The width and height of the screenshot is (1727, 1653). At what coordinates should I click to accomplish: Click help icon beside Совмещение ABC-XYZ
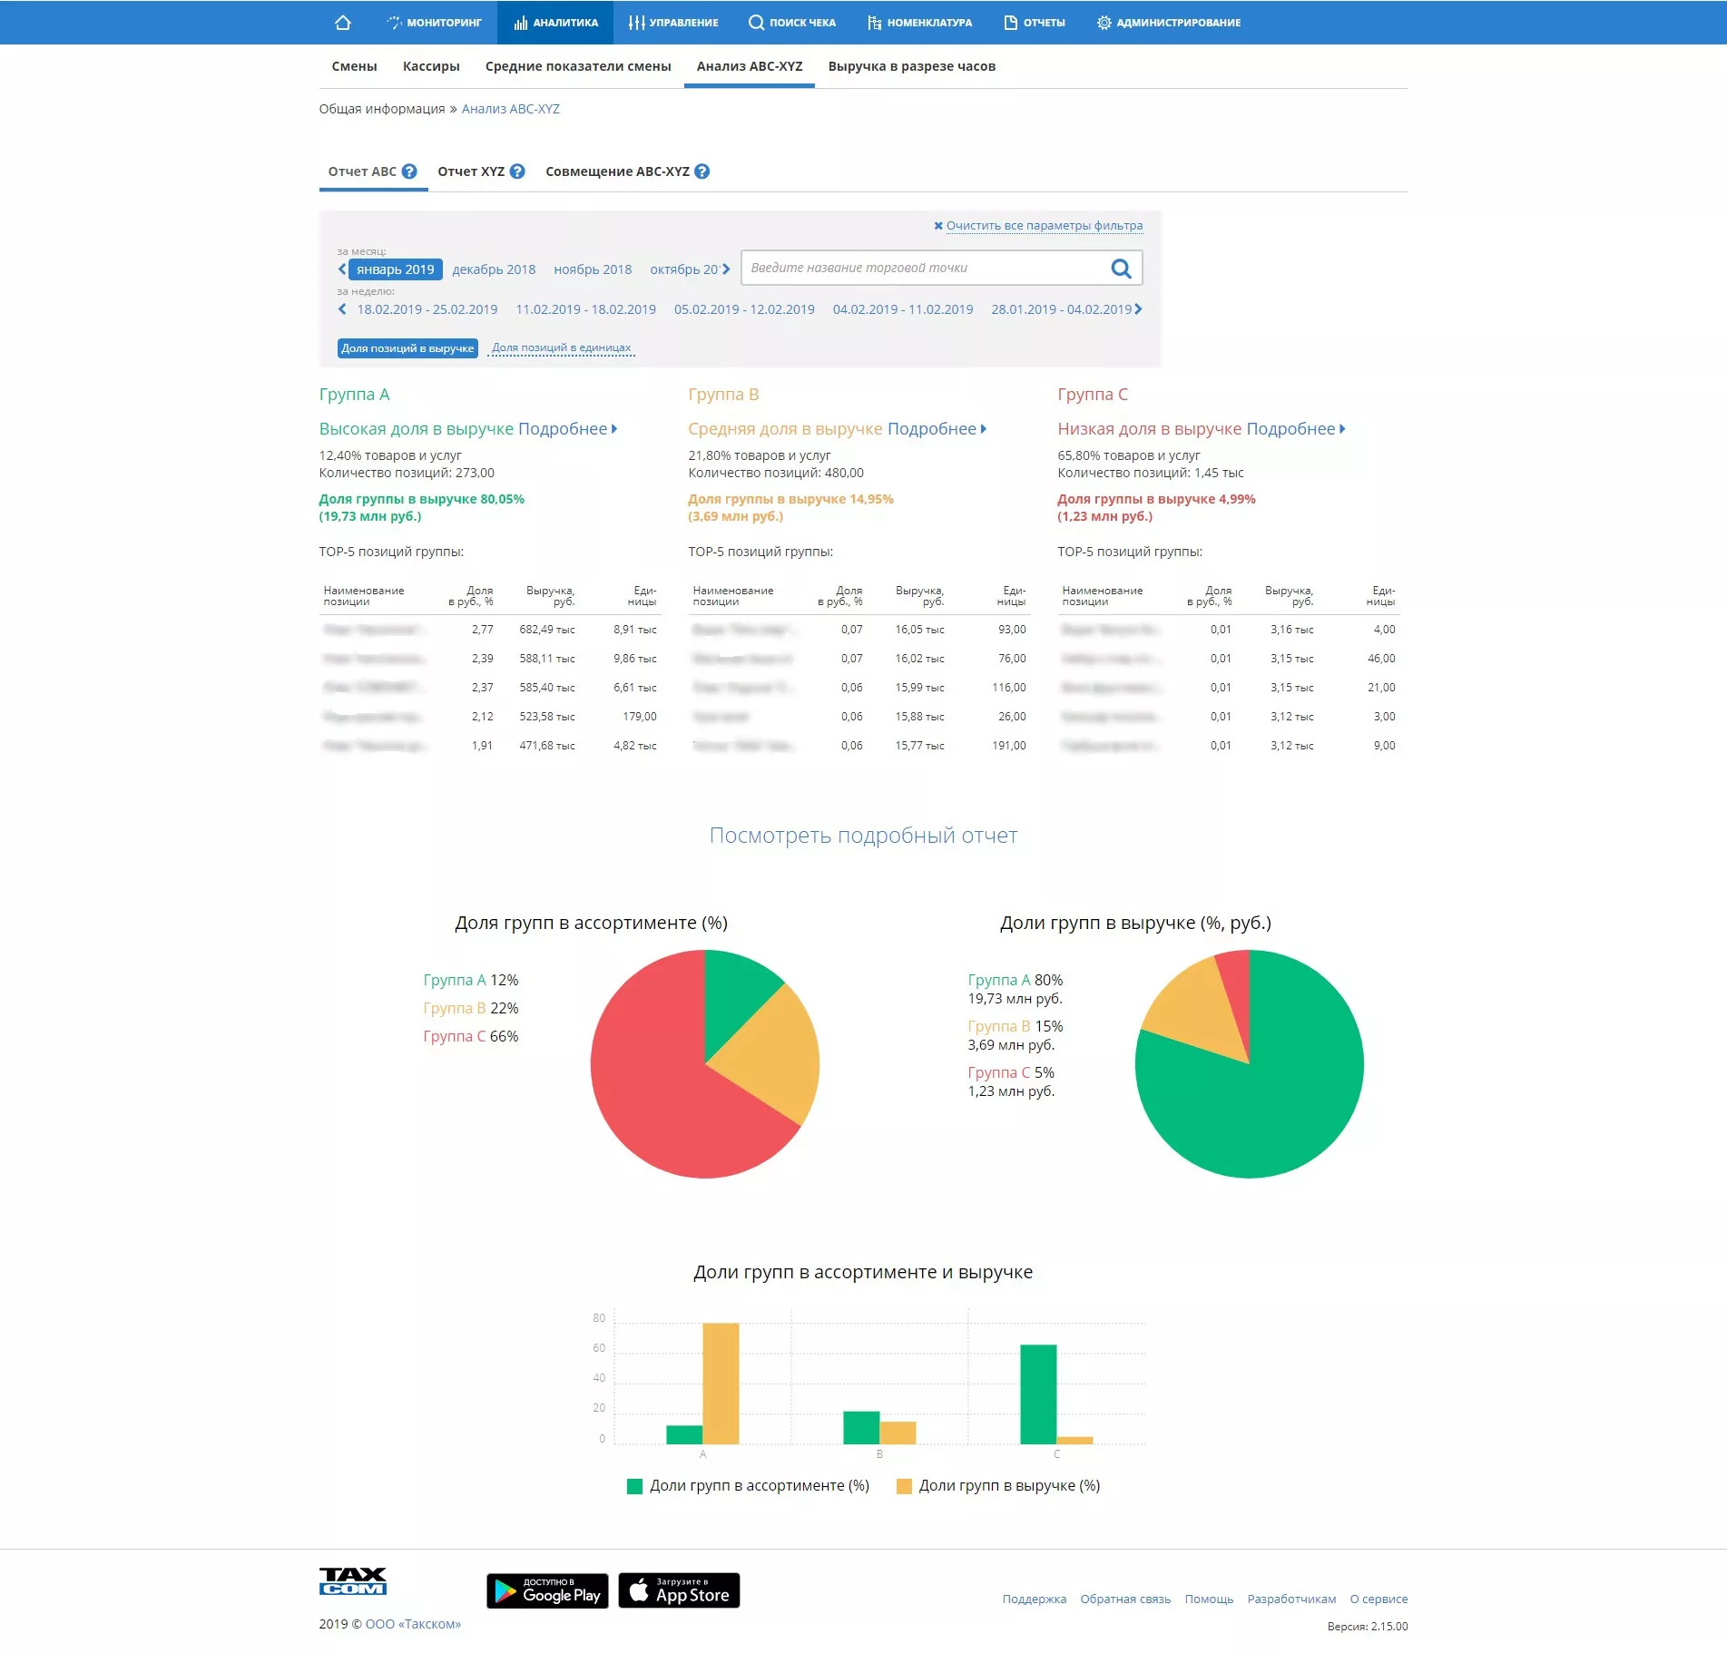coord(702,171)
